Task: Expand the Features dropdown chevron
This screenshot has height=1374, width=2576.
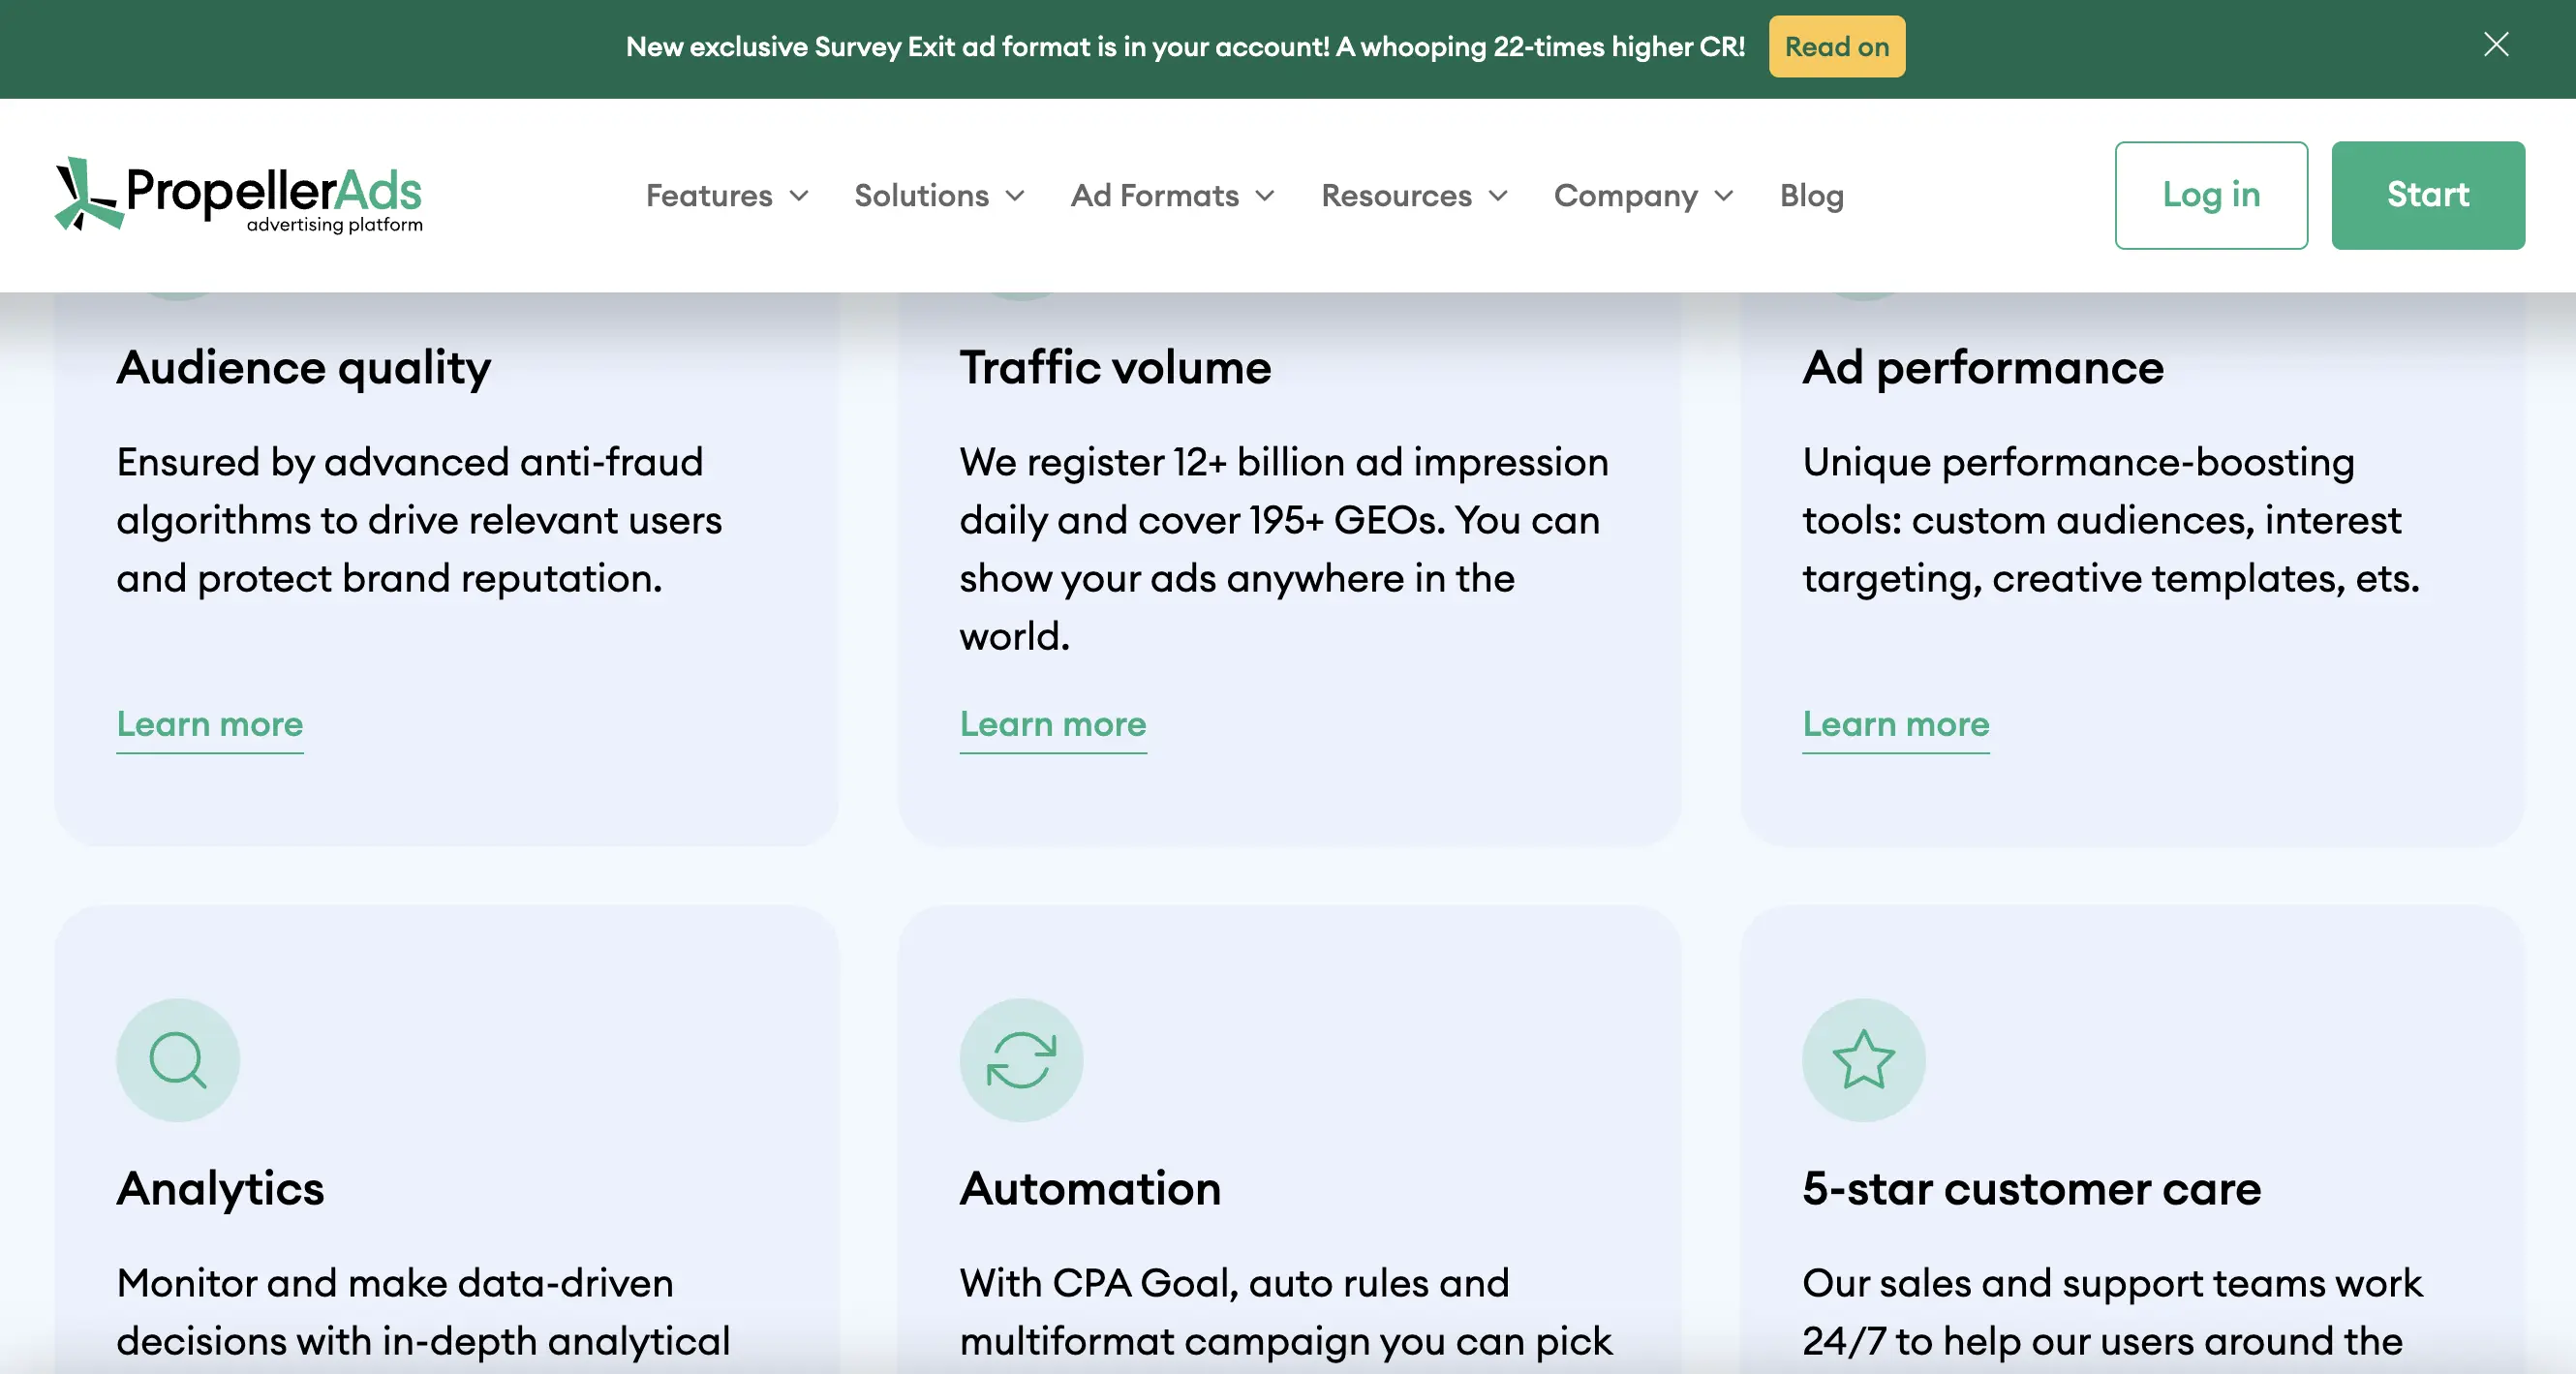Action: [x=799, y=196]
